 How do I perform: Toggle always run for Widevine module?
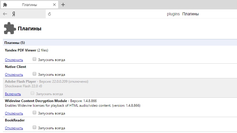pos(34,112)
